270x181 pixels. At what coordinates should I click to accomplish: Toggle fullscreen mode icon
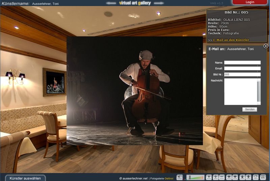(263, 177)
